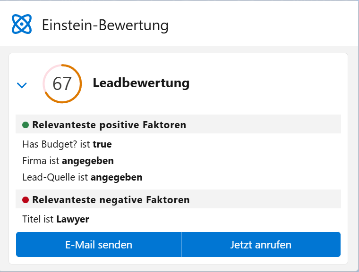Click the Einstein-Bewertung panel title
This screenshot has width=359, height=272.
coord(105,25)
